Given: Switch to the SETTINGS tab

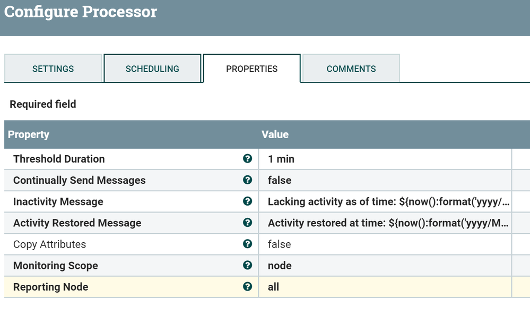Looking at the screenshot, I should (53, 69).
